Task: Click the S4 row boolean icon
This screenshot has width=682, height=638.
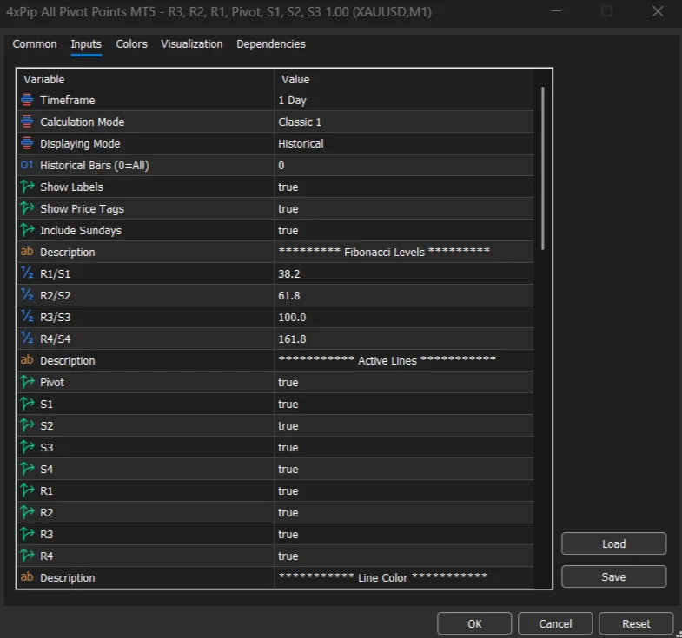Action: click(x=27, y=469)
